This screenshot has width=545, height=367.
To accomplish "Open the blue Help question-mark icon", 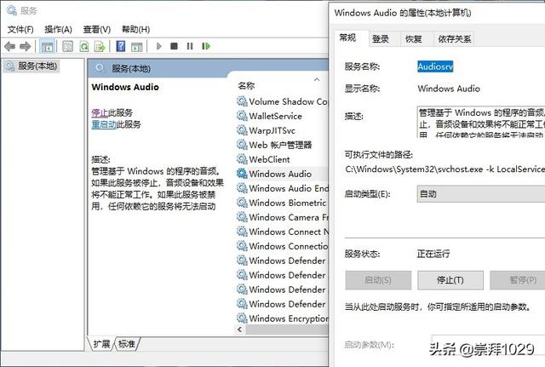I will 121,46.
